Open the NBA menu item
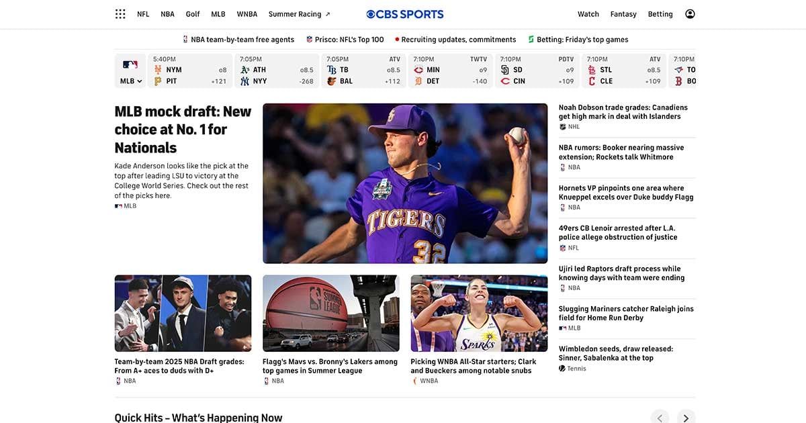The image size is (806, 423). [x=167, y=14]
